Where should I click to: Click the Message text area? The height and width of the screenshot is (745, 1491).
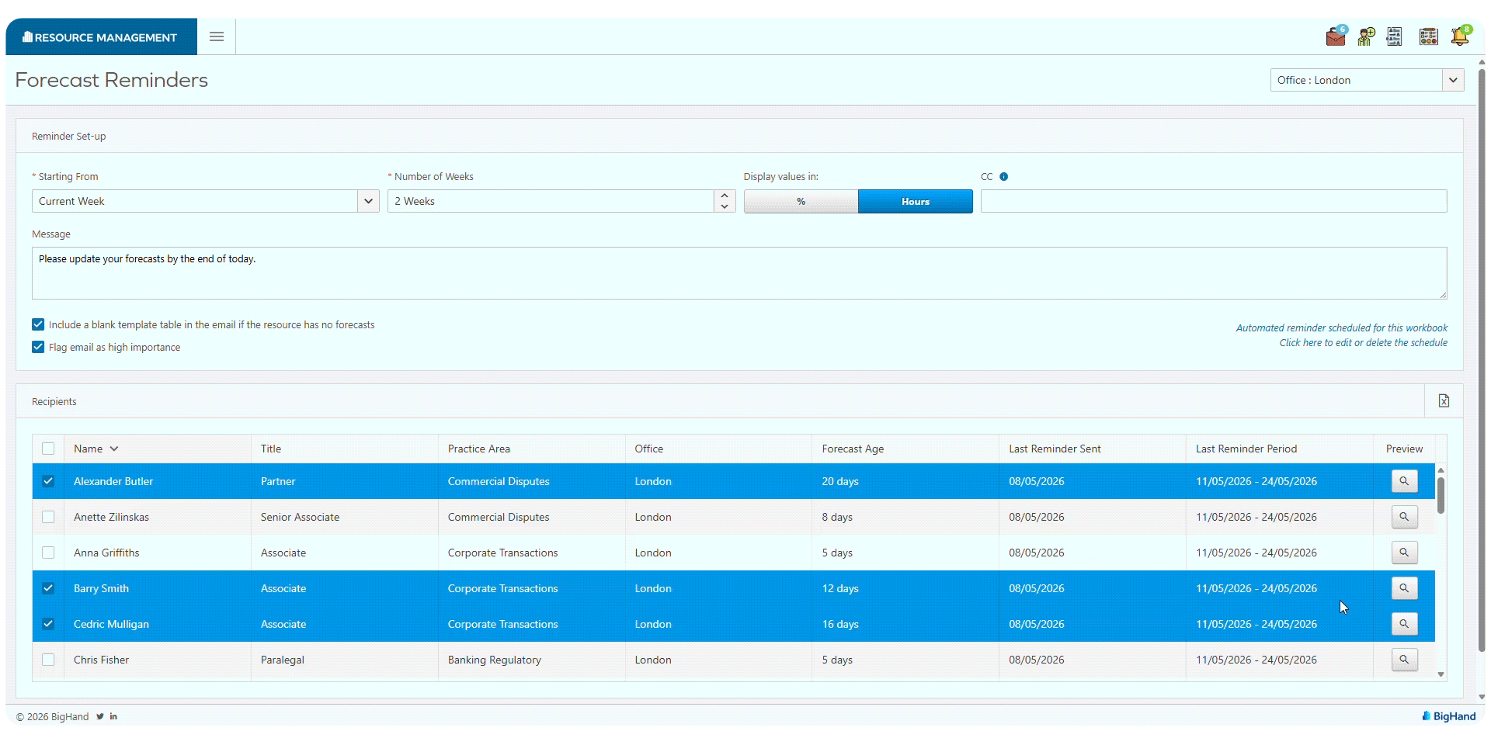[739, 273]
